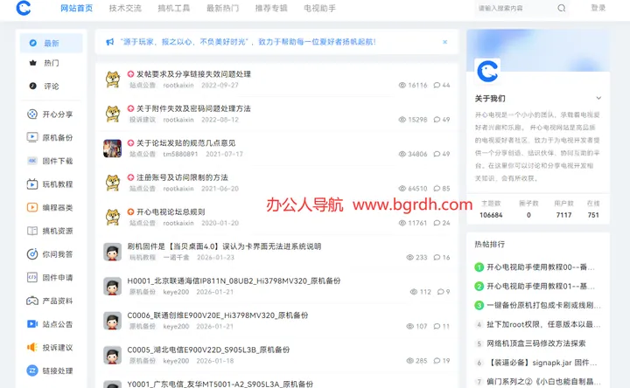Open the 编程器类 category icon
Viewport: 630px width, 388px height.
[32, 207]
